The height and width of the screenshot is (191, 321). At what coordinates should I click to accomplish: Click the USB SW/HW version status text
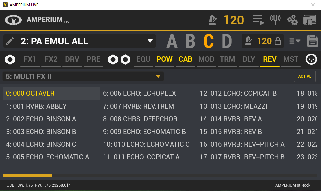40,185
